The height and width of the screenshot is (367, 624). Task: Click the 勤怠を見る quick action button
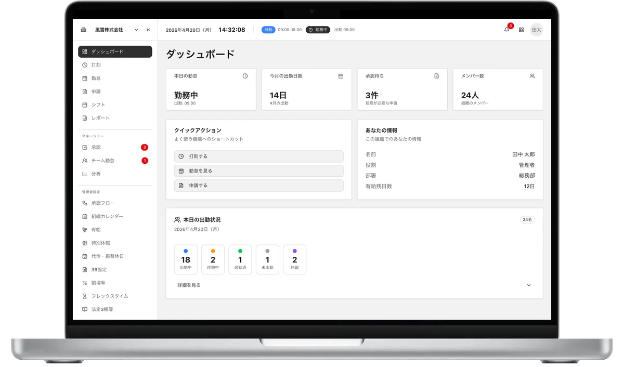click(258, 171)
